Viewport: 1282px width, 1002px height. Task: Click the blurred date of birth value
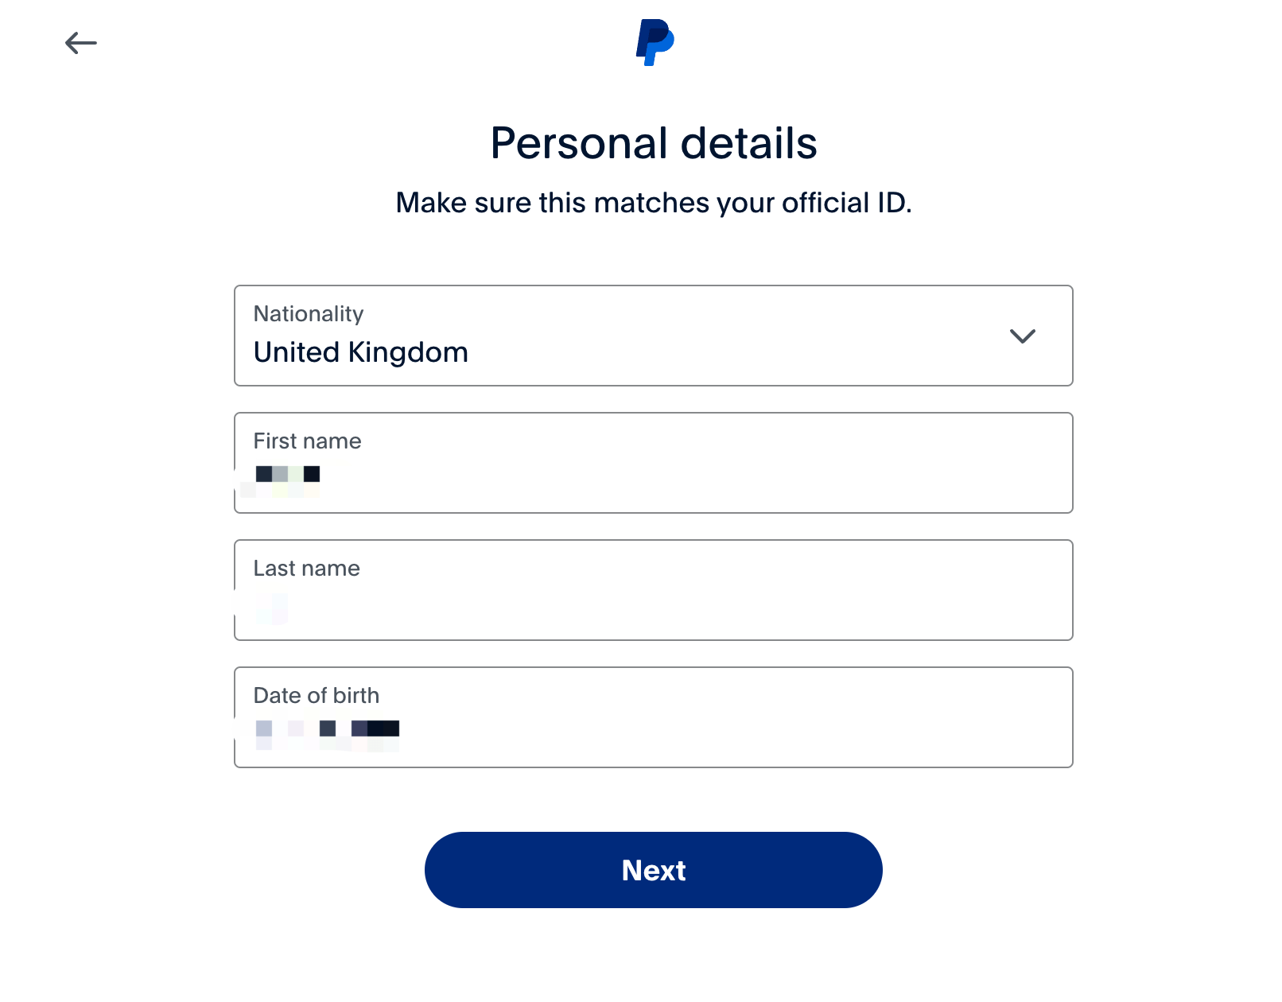tap(327, 729)
